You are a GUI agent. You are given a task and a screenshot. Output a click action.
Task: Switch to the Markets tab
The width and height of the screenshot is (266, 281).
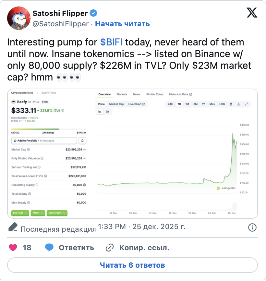pyautogui.click(x=122, y=94)
